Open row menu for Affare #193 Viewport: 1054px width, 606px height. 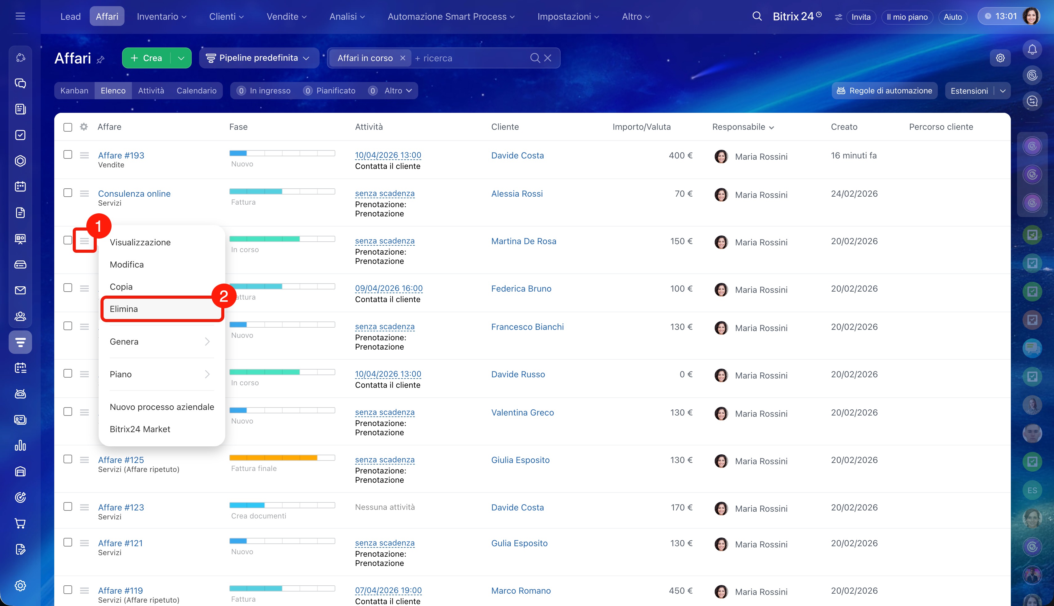click(x=84, y=155)
